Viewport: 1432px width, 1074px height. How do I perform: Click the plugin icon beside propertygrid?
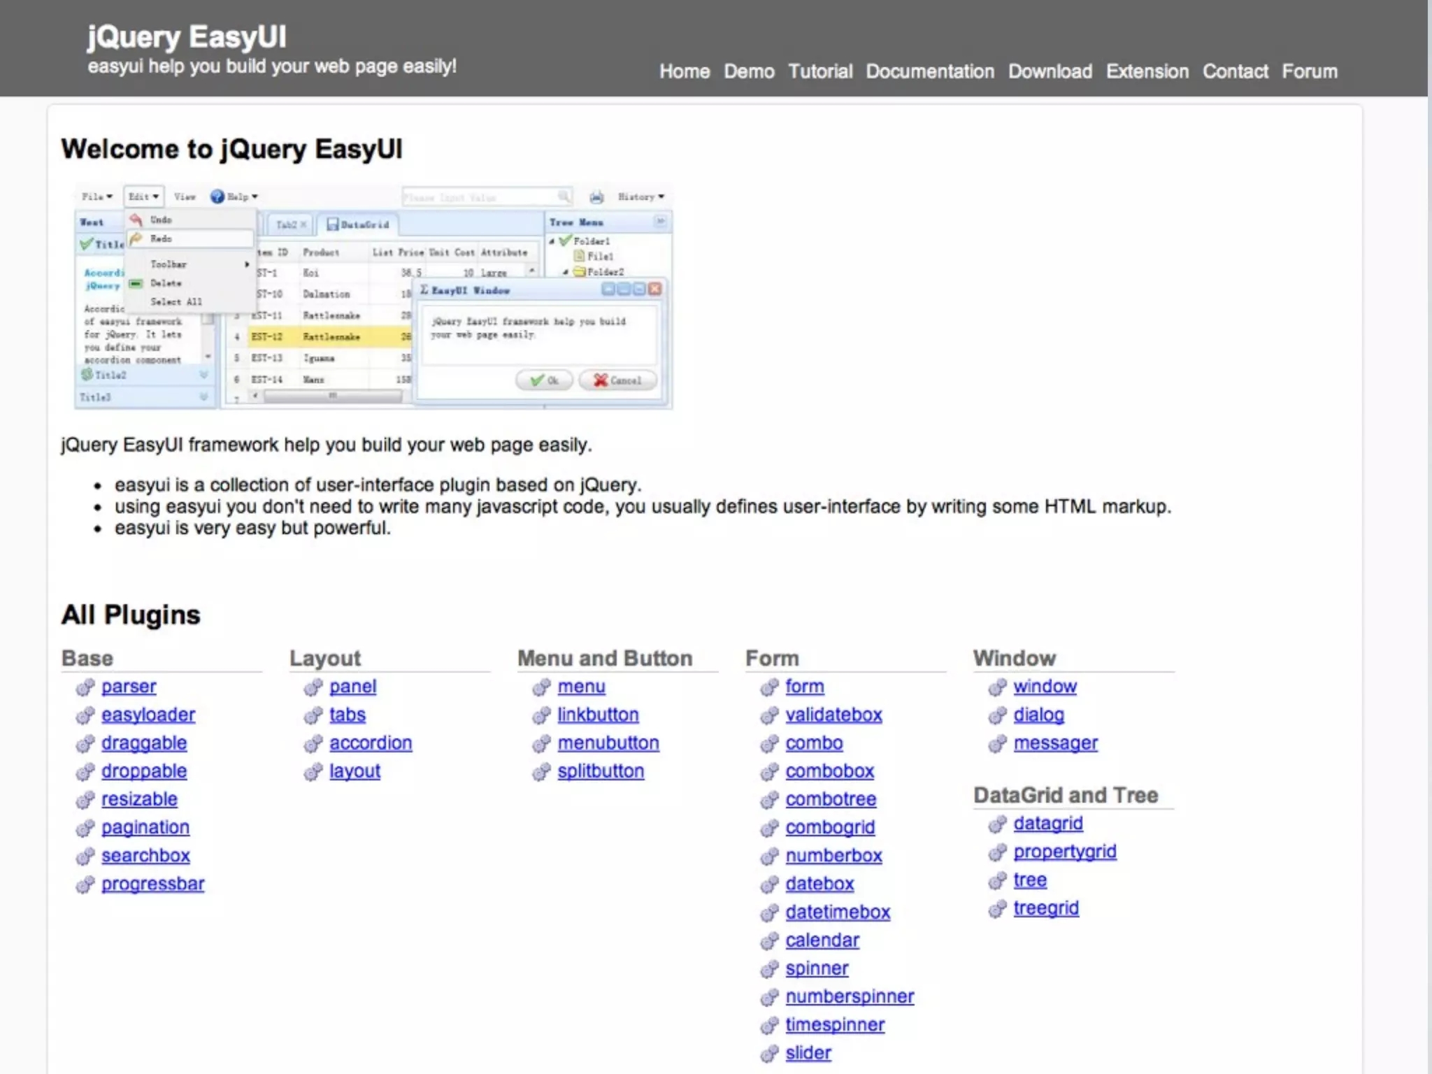pyautogui.click(x=997, y=853)
